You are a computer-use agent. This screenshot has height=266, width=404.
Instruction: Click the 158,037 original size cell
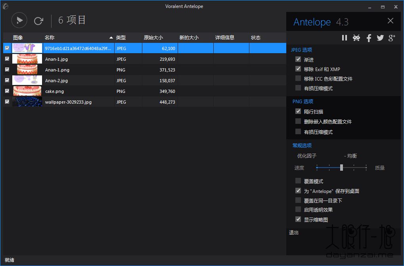160,81
